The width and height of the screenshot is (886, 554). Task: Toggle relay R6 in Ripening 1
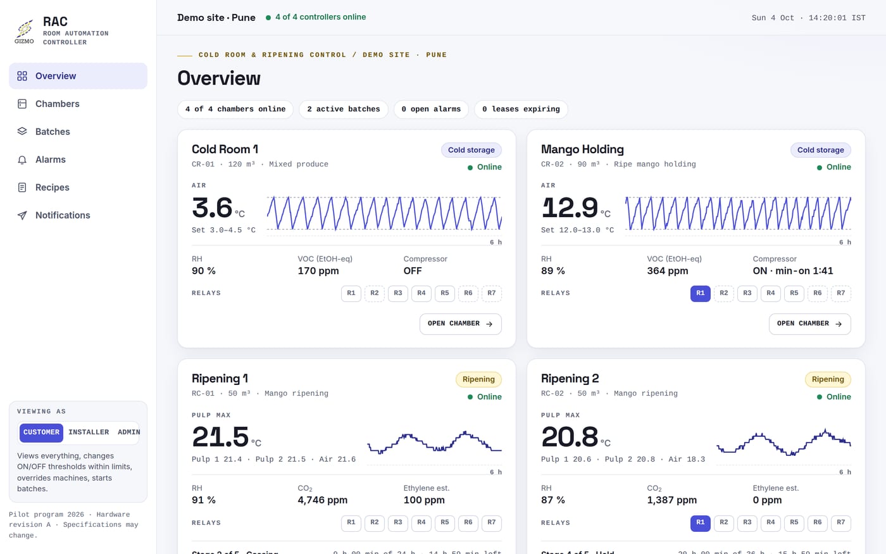coord(468,523)
